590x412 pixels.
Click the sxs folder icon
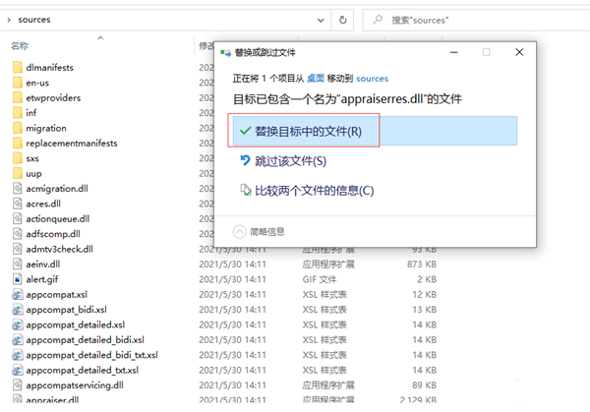tap(17, 158)
